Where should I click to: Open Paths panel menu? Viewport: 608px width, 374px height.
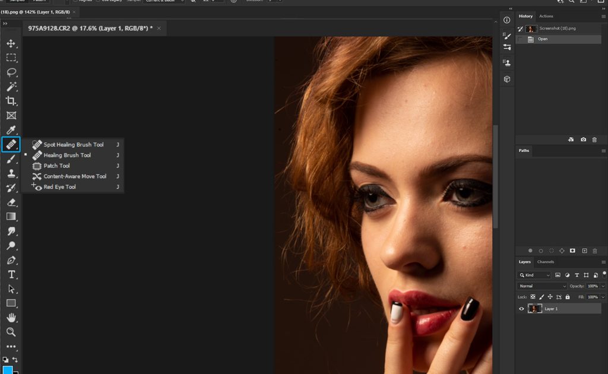click(603, 151)
